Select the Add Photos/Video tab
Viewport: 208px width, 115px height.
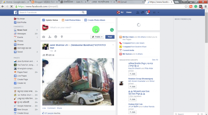pos(71,20)
